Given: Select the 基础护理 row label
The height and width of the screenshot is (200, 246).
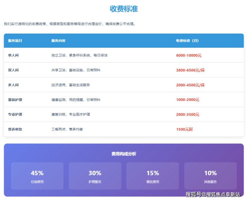Looking at the screenshot, I should [x=15, y=100].
